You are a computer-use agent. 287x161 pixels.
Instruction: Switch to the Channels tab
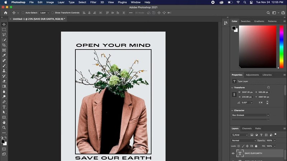246,128
